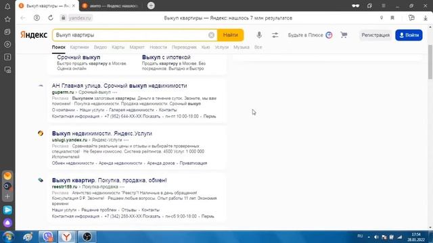Select Переводчик search tab
433x243 pixels.
184,47
